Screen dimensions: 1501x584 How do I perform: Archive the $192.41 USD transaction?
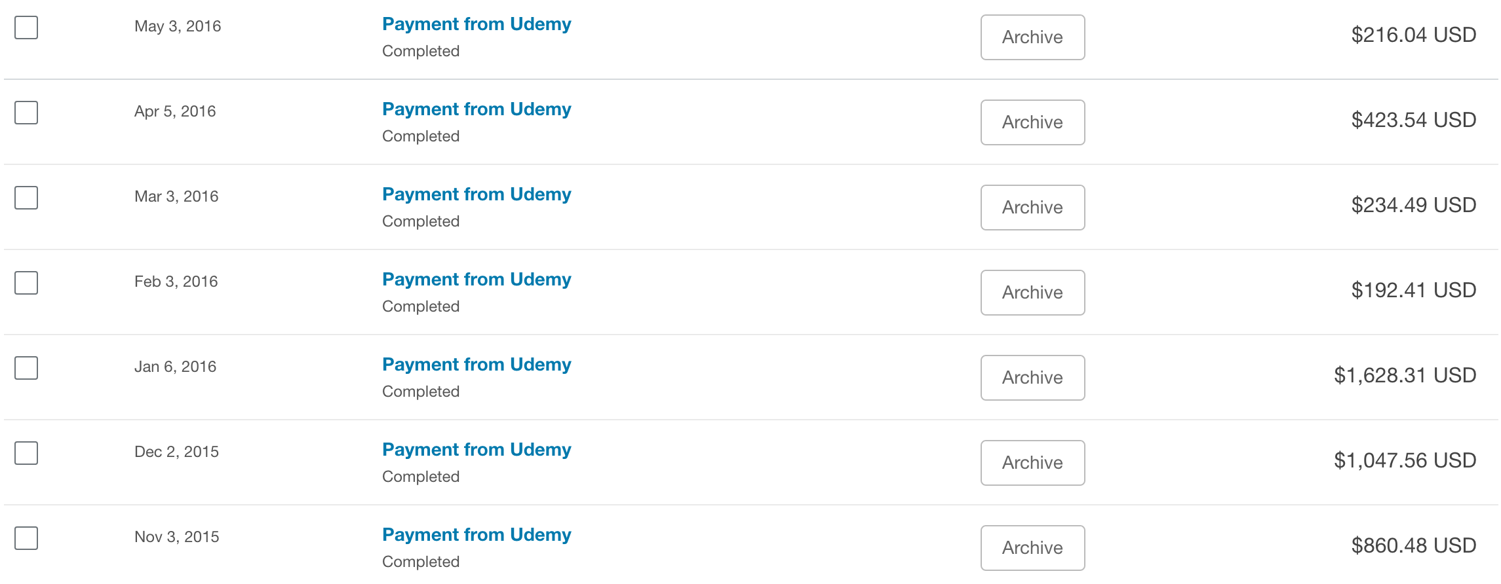click(1032, 293)
